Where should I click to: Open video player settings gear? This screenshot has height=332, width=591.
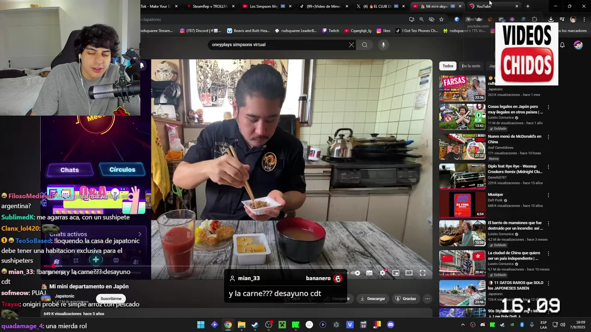click(x=382, y=273)
